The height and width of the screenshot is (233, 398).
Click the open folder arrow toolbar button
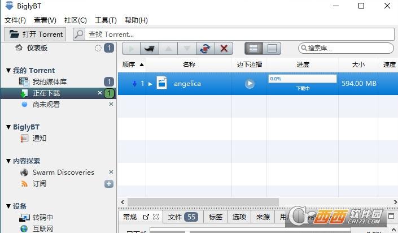click(x=150, y=48)
